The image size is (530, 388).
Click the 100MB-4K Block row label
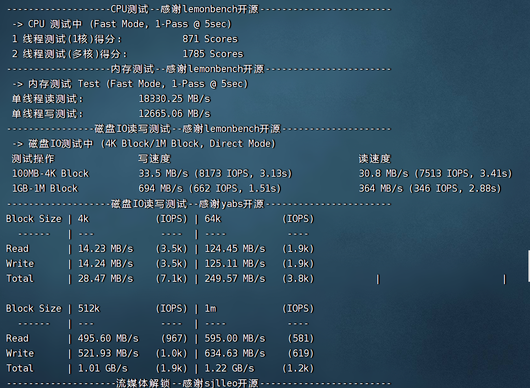point(50,173)
